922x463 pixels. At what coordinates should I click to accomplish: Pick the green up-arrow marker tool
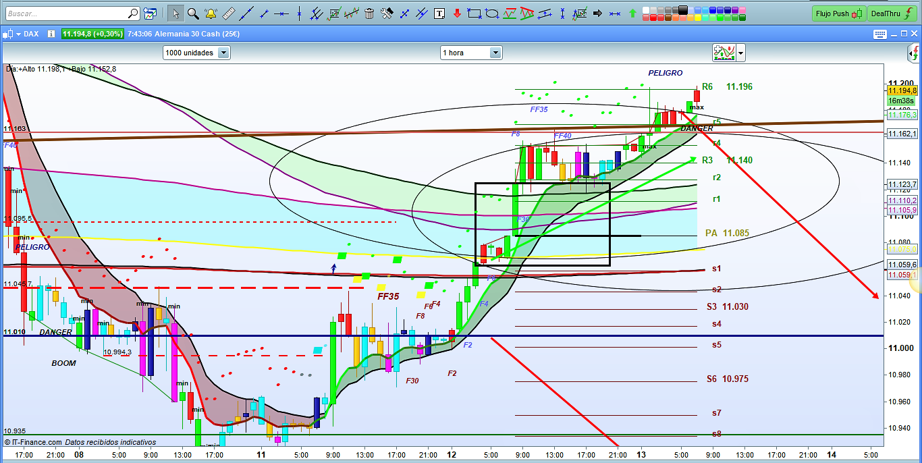pyautogui.click(x=632, y=13)
